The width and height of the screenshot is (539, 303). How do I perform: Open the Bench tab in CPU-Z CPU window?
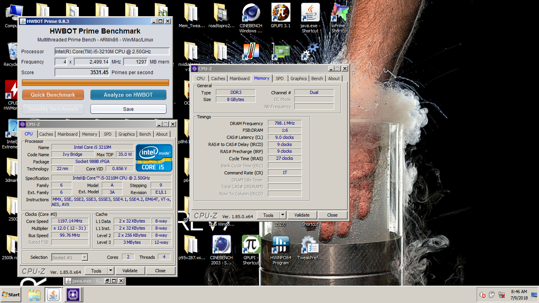(x=145, y=134)
